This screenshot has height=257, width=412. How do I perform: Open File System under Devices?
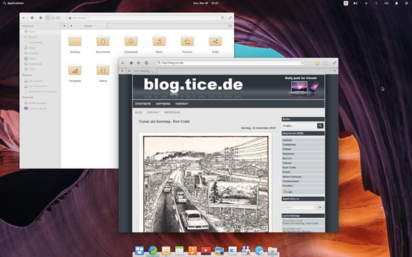(x=41, y=81)
